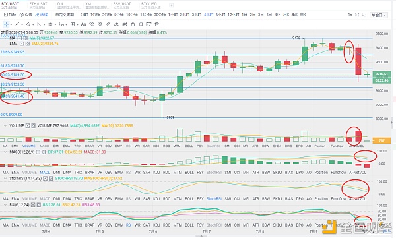Select Fundflow in row beneath MACD pane
Screen dimensions: 396x238
click(x=339, y=172)
